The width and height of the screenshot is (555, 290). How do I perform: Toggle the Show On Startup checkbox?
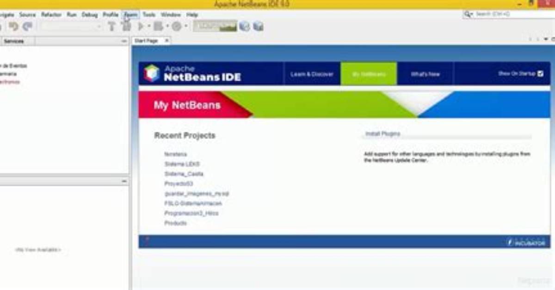click(x=541, y=73)
